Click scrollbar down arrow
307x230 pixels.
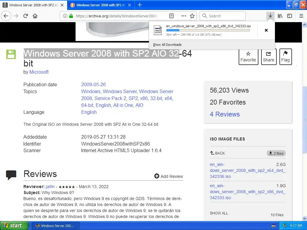305,218
